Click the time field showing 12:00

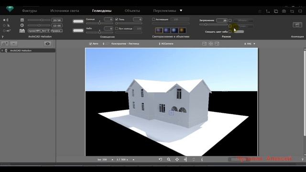point(57,25)
